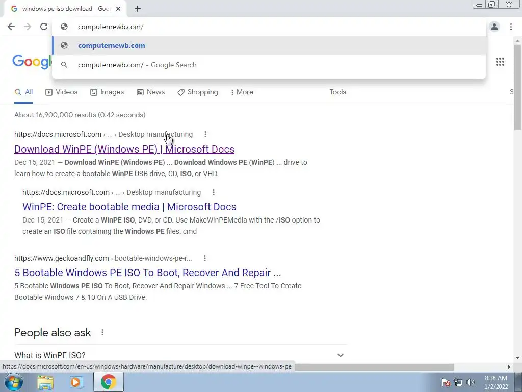The height and width of the screenshot is (392, 522).
Task: Expand the 'What is WinPE ISO?' question
Action: point(180,355)
